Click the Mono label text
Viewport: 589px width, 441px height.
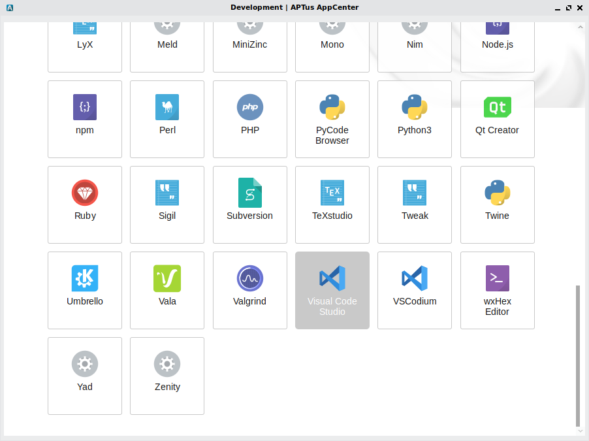[x=332, y=44]
